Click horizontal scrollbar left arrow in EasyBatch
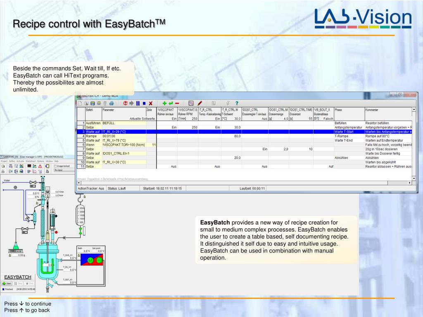This screenshot has height=317, width=423. point(79,183)
